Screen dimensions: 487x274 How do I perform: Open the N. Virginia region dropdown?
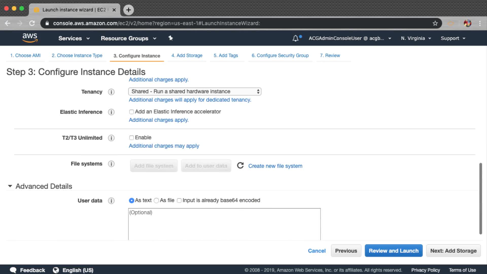[x=416, y=38]
